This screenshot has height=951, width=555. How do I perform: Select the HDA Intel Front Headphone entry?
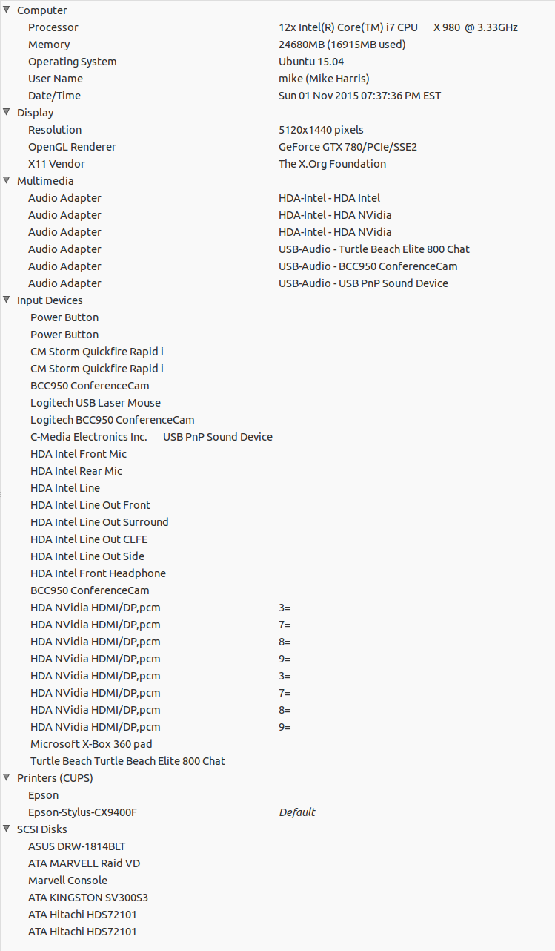tap(98, 573)
